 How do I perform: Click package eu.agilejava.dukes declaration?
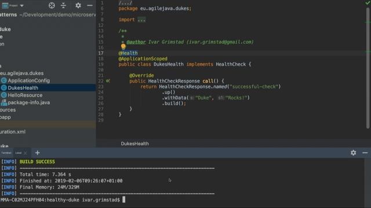tap(155, 9)
